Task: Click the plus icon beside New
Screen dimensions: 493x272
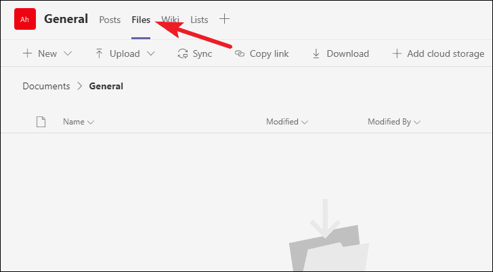Action: pos(27,53)
